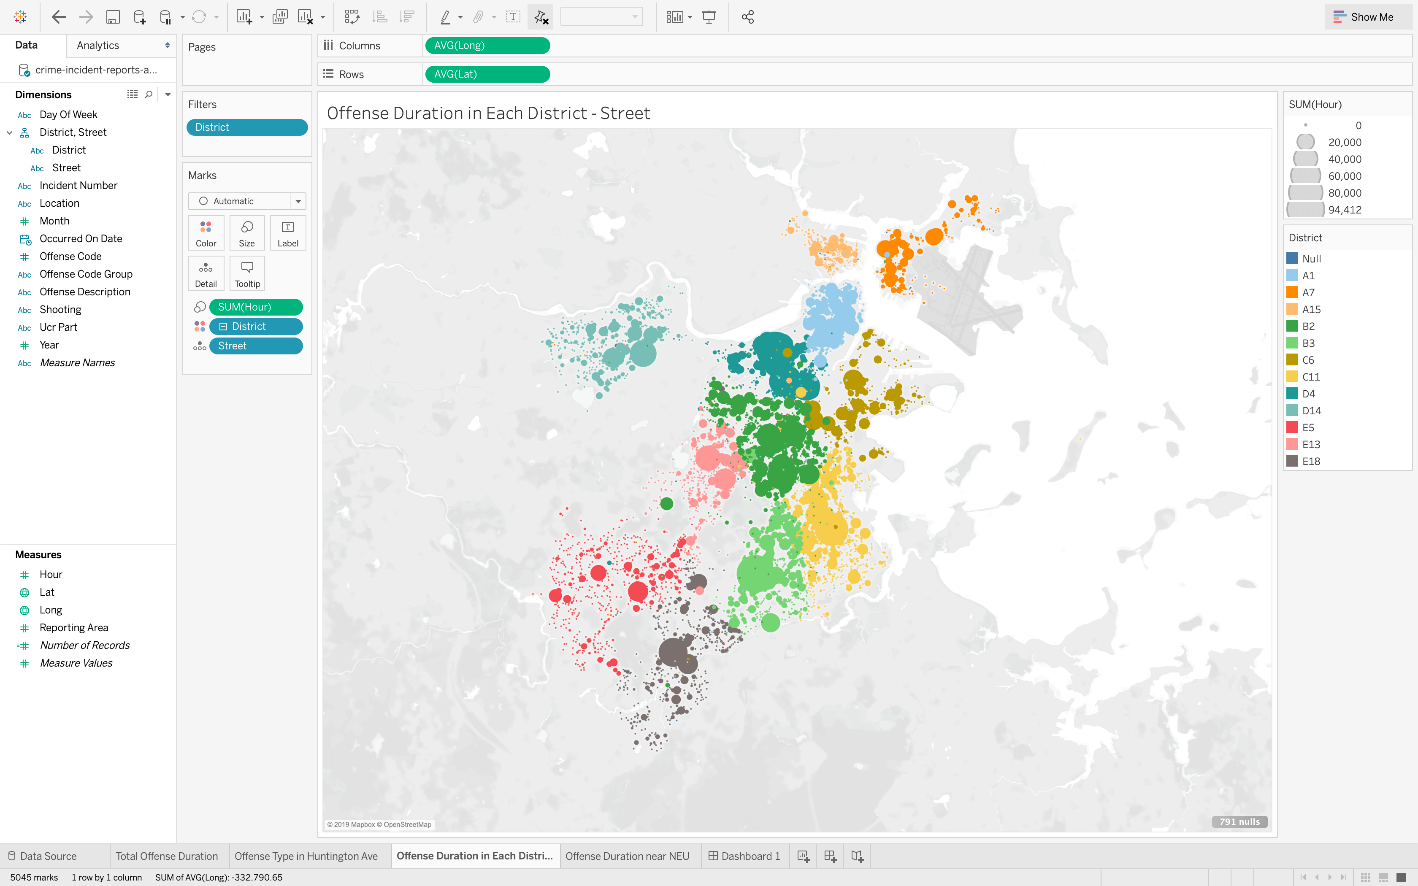The width and height of the screenshot is (1418, 886).
Task: Open the Dimensions pane options dropdown arrow
Action: coord(168,94)
